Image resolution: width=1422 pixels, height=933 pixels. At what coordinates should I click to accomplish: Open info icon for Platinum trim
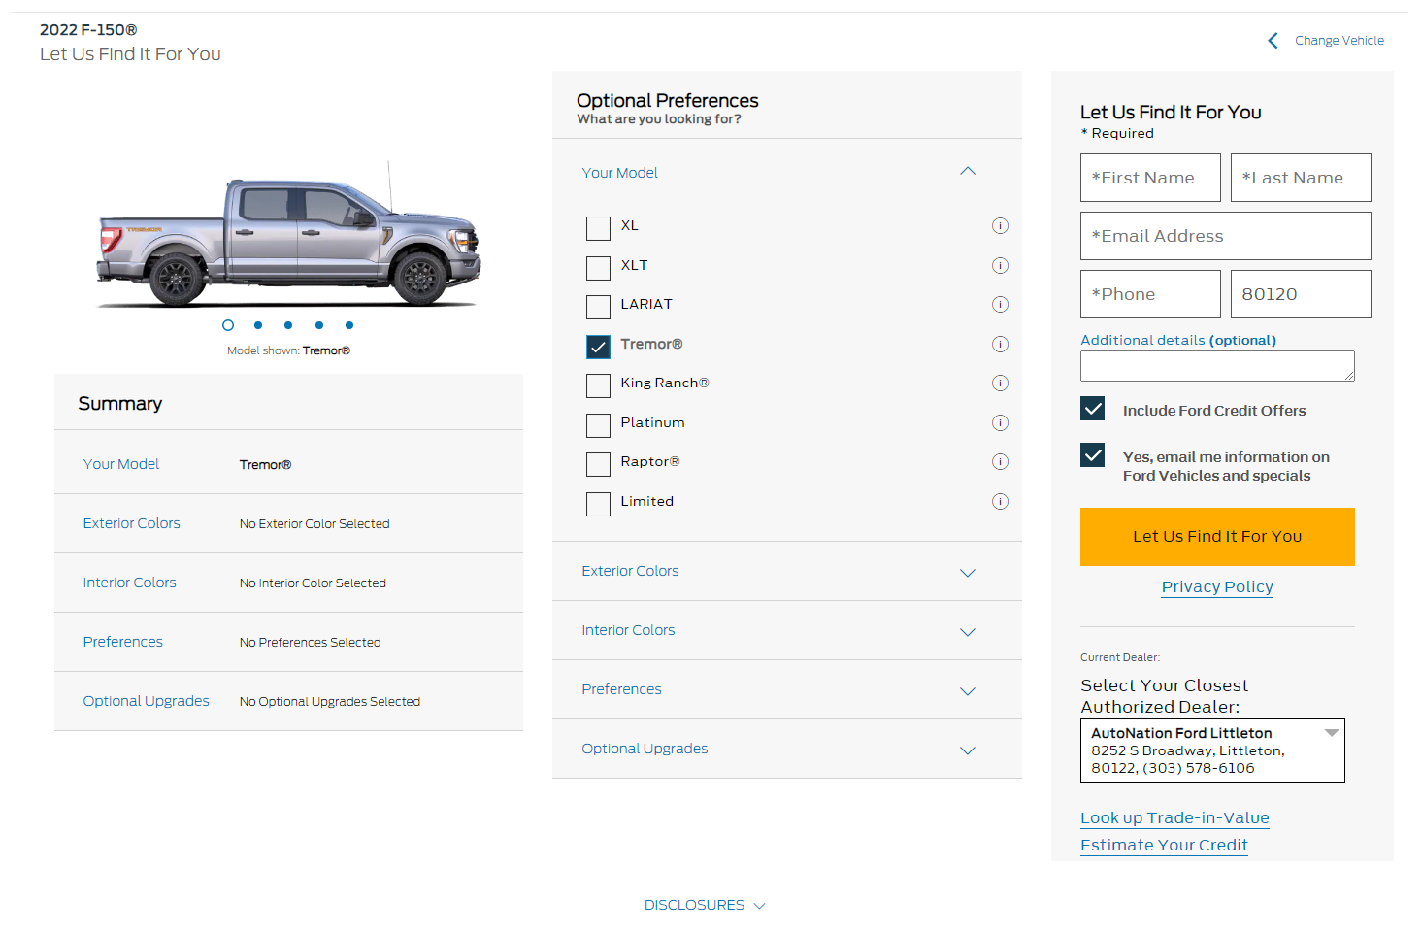click(1000, 423)
